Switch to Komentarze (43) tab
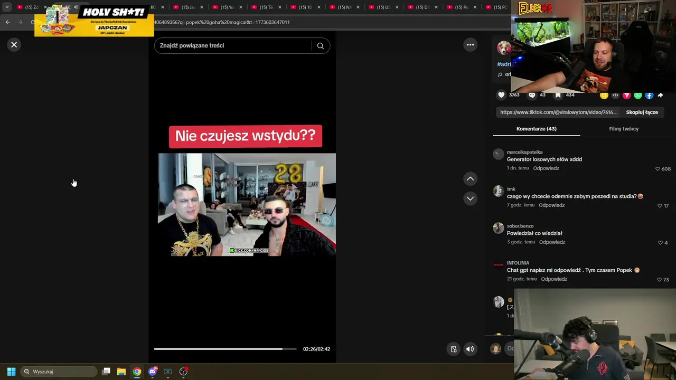 point(536,129)
